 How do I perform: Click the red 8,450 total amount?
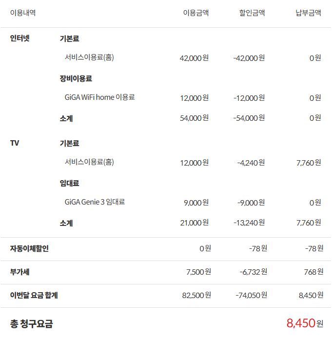point(301,323)
